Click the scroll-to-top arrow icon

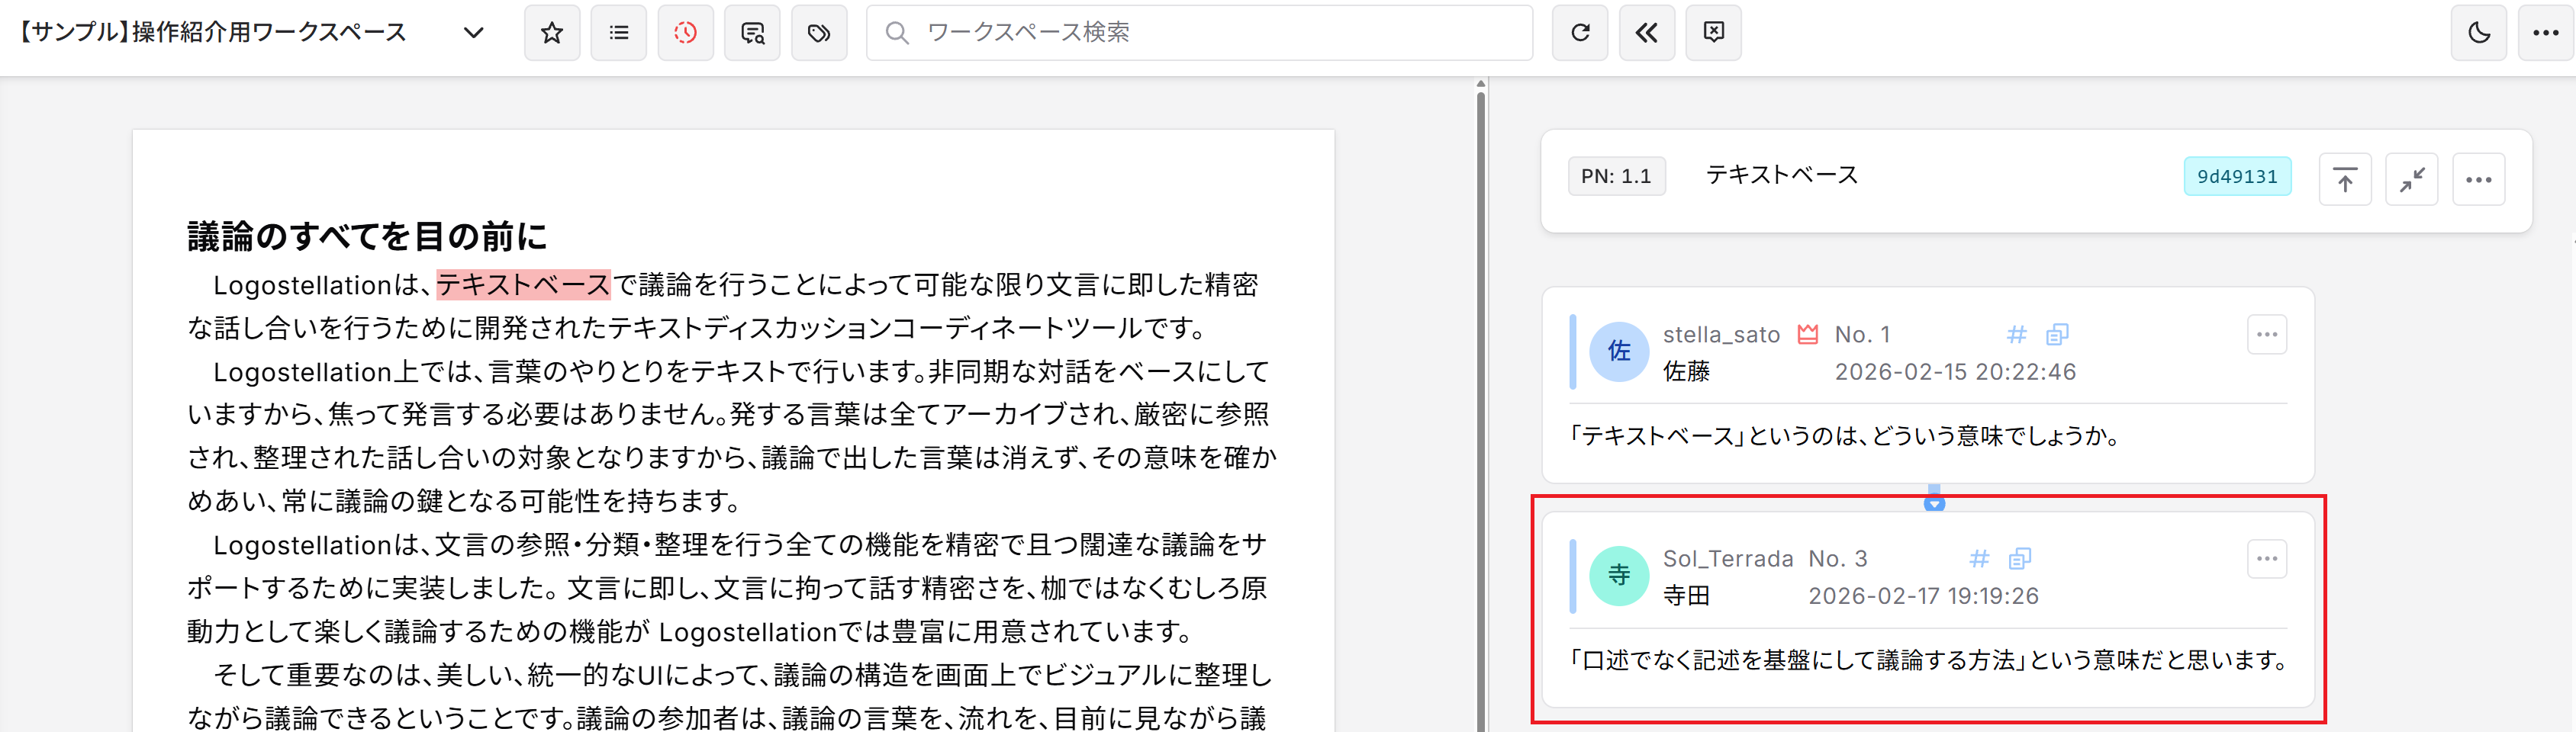point(2345,180)
